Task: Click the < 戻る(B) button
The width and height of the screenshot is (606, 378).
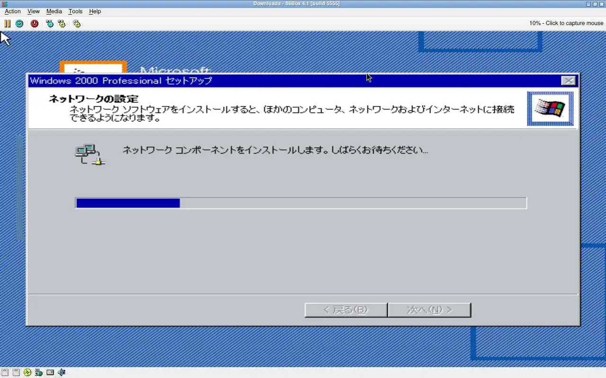Action: click(x=346, y=310)
